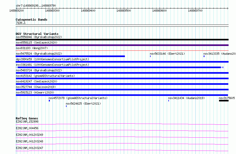Click variant label nsv4153142 (gnomADStructuralVariants)
Screen dimensions: 236x154
coord(45,76)
